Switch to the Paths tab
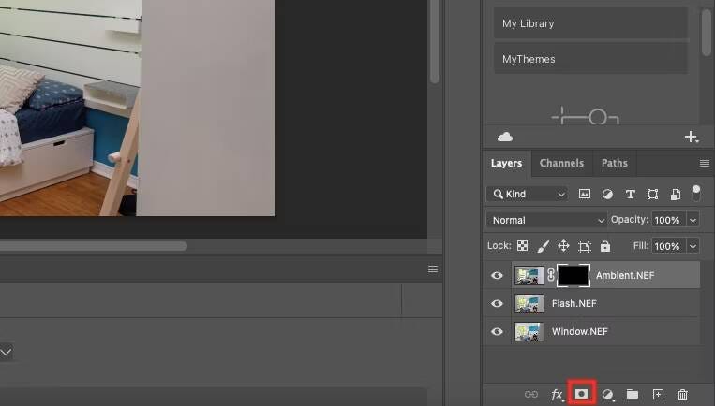The width and height of the screenshot is (715, 406). tap(614, 163)
